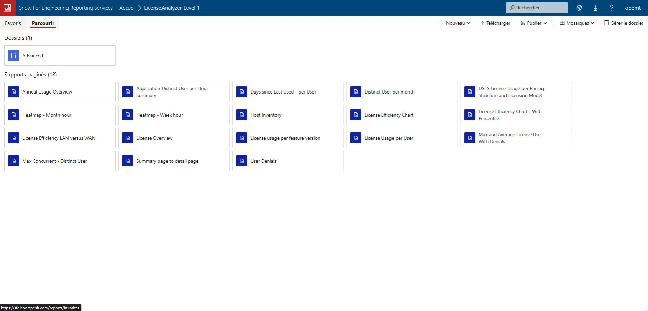Click the Gérer le dossier button

tap(624, 23)
